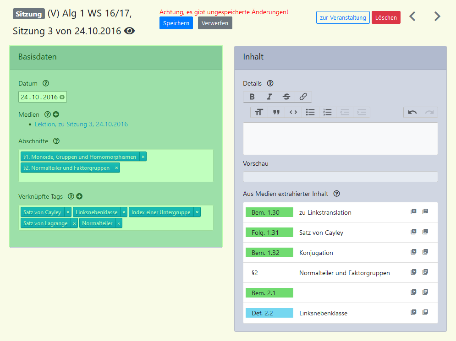This screenshot has height=341, width=456.
Task: Add a linked tag with plus icon
Action: 79,196
